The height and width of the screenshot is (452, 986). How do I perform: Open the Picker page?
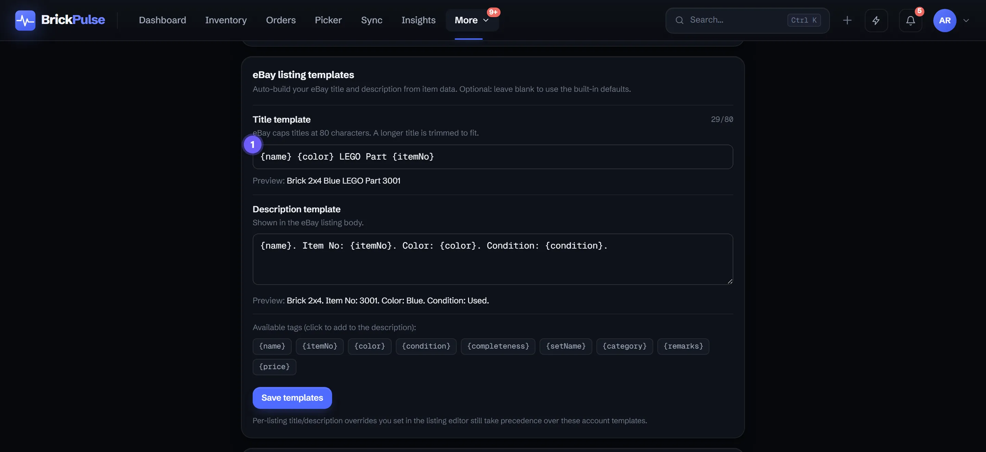tap(328, 20)
